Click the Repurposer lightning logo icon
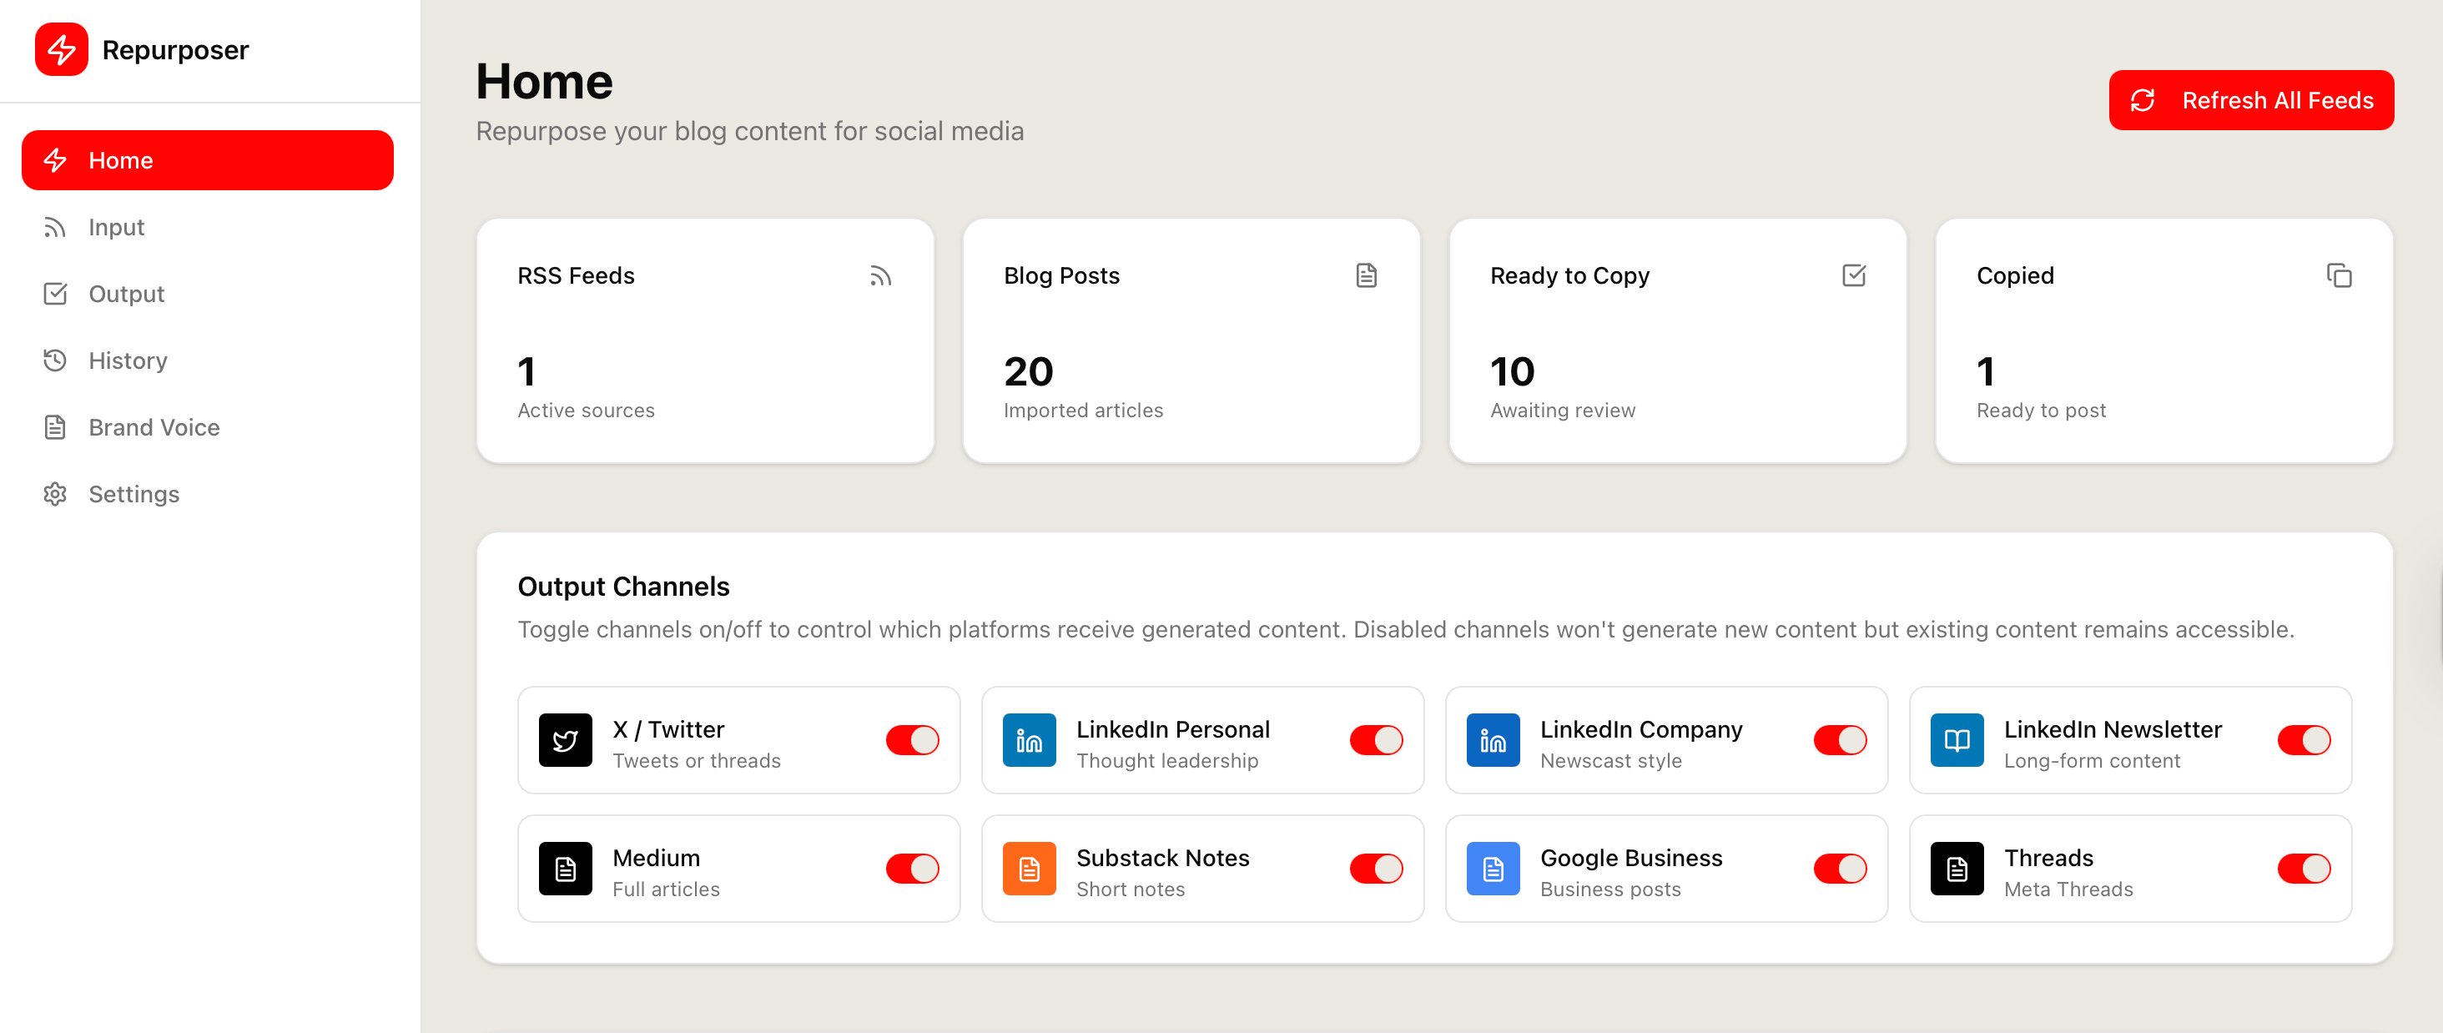Viewport: 2443px width, 1033px height. 62,49
